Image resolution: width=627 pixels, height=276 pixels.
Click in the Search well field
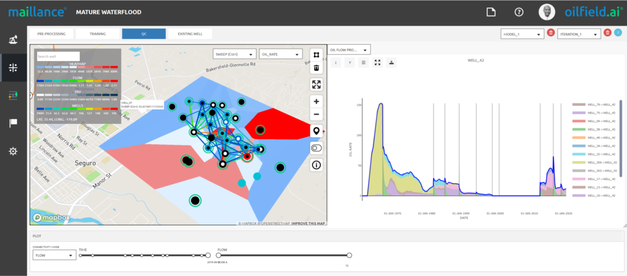coord(58,56)
